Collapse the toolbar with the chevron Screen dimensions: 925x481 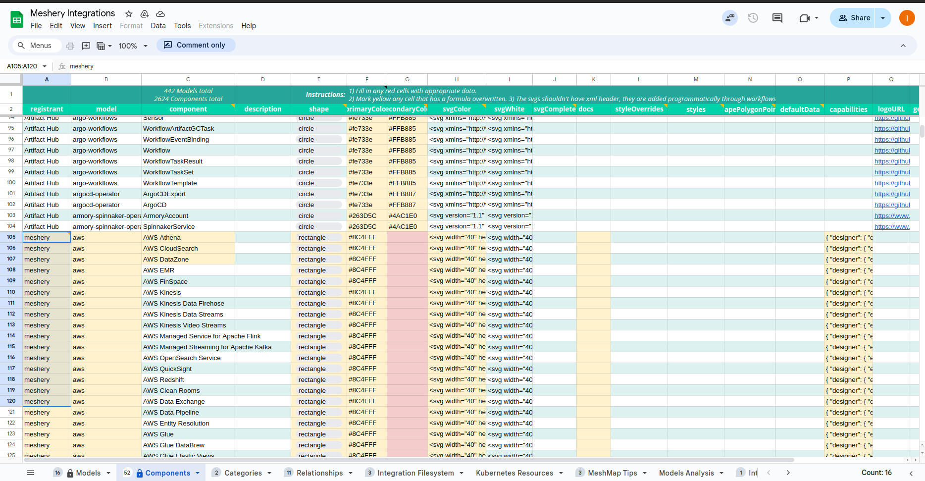pos(903,46)
